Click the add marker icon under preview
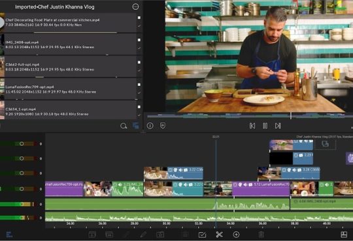The width and height of the screenshot is (353, 241). pos(163,126)
